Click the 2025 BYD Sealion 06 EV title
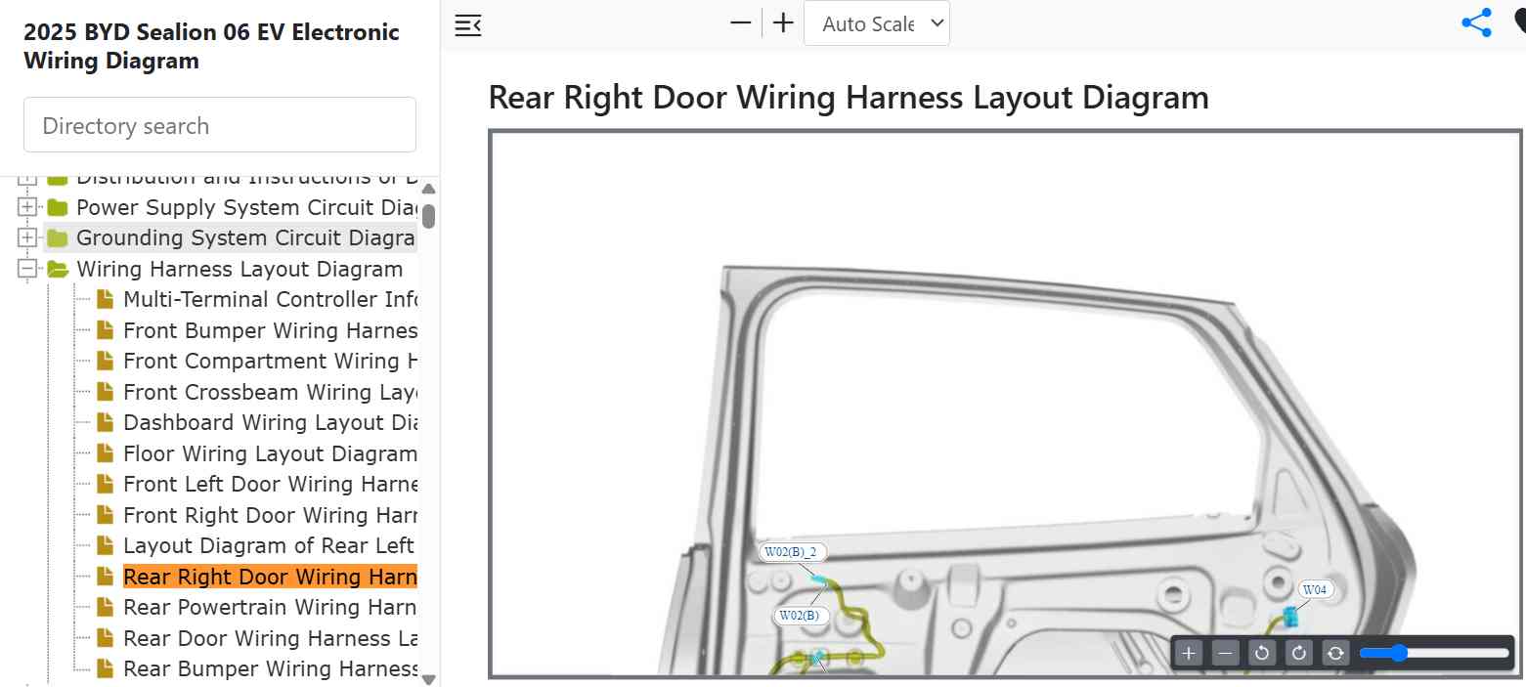 211,46
